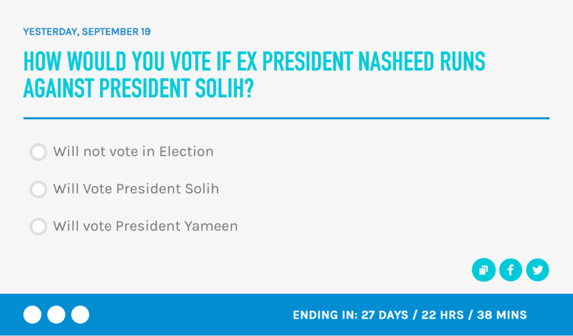Pick the 'Will vote President Yameen' radio button
The image size is (573, 336).
pos(38,227)
